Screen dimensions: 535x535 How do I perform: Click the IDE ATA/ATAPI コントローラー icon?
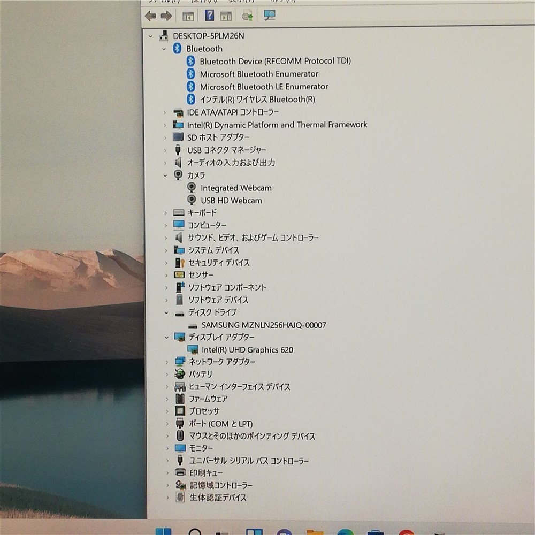point(178,112)
